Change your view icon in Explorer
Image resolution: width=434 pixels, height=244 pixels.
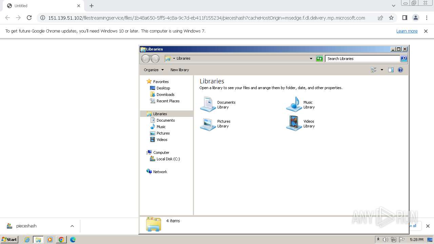tap(374, 70)
